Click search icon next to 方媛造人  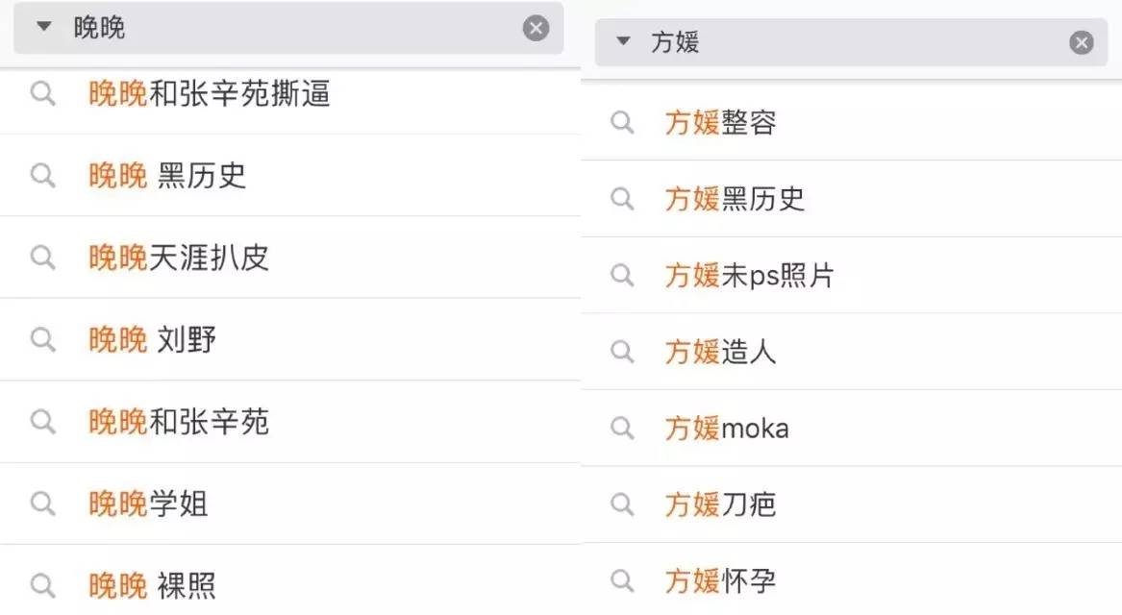(623, 352)
